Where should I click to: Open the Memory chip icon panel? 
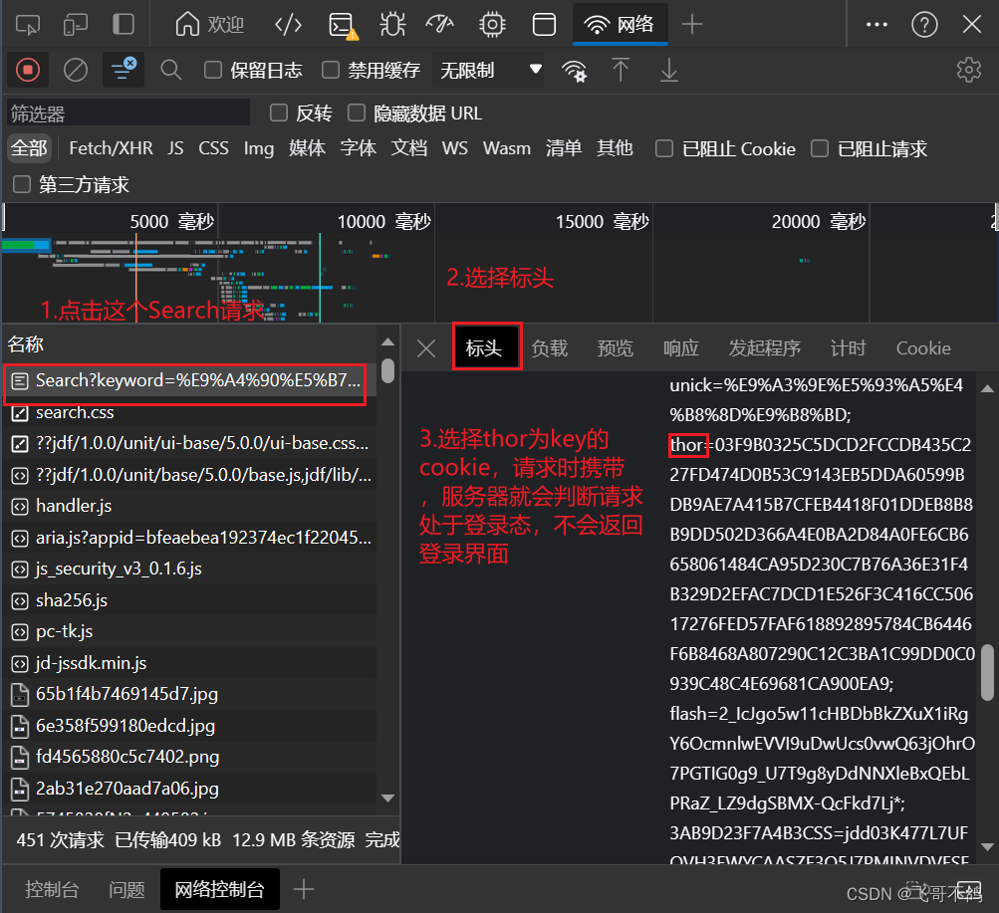(x=492, y=25)
